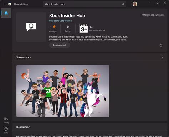Image resolution: width=169 pixels, height=137 pixels.
Task: Click the search magnifier icon
Action: point(123,4)
